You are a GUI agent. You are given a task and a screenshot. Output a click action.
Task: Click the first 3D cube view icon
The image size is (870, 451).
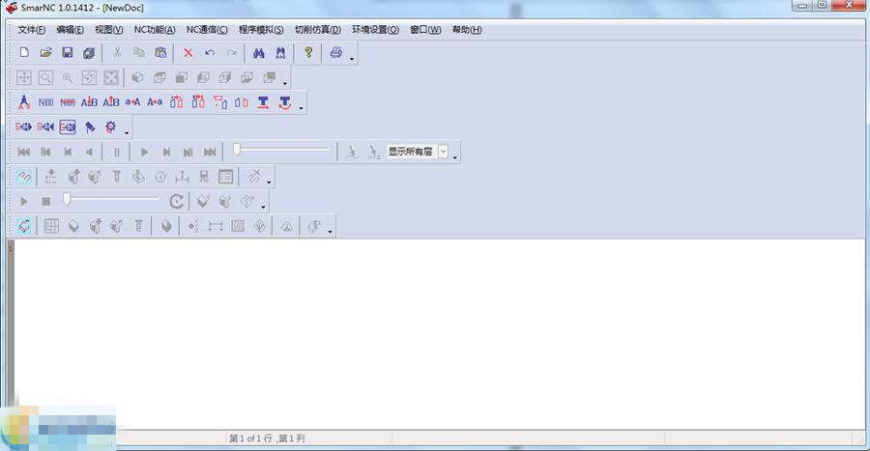pos(137,77)
